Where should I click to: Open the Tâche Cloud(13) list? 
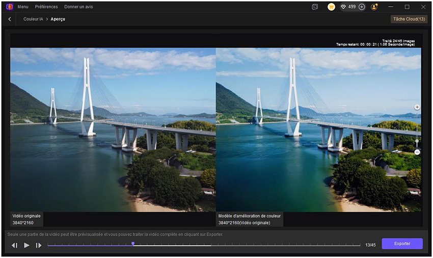[x=409, y=19]
